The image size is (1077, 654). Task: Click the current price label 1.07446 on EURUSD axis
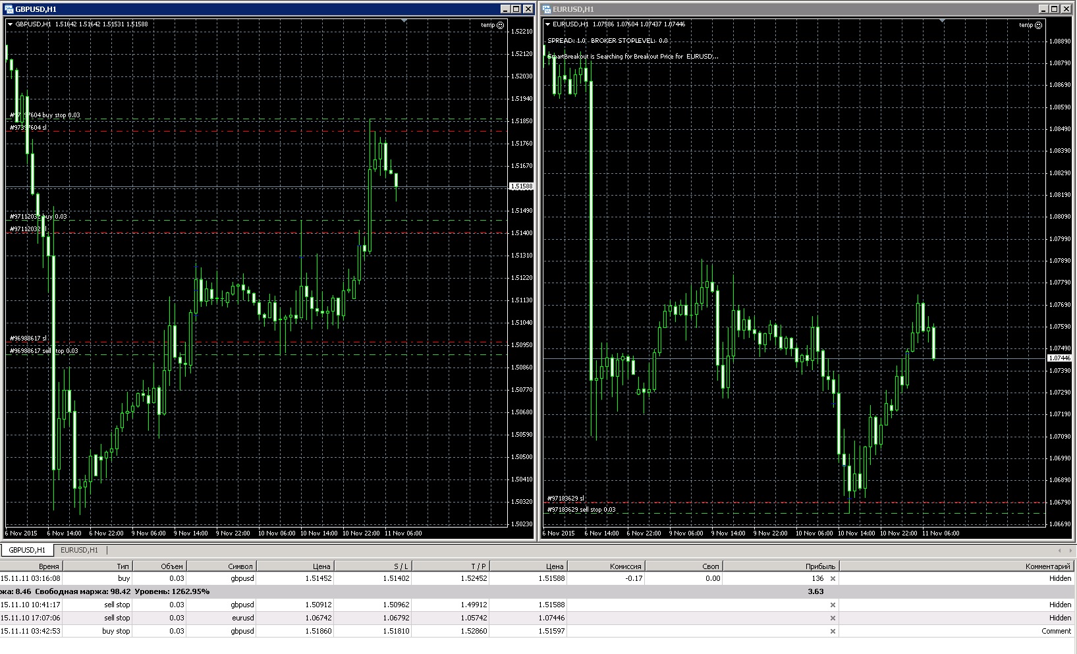click(x=1060, y=358)
